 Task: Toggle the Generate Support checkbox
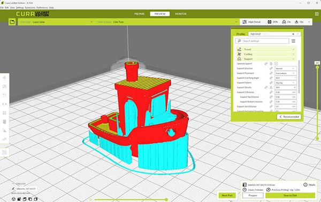tap(276, 63)
